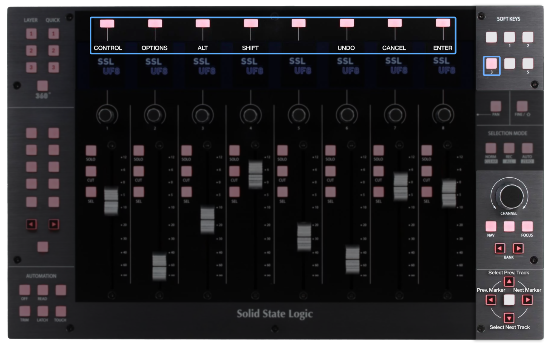The height and width of the screenshot is (343, 548).
Task: Set automation to LATCH
Action: click(42, 311)
